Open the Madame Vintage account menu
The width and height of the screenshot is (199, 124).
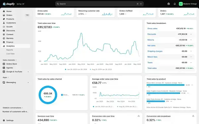[x=188, y=4]
